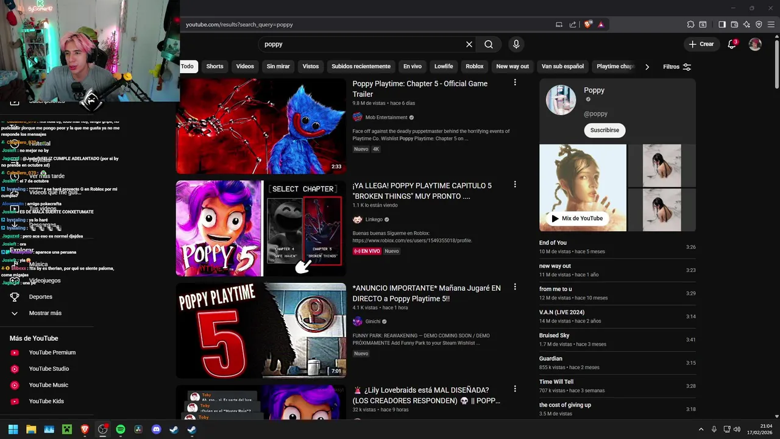Select the New way out chip
Image resolution: width=780 pixels, height=439 pixels.
point(512,66)
